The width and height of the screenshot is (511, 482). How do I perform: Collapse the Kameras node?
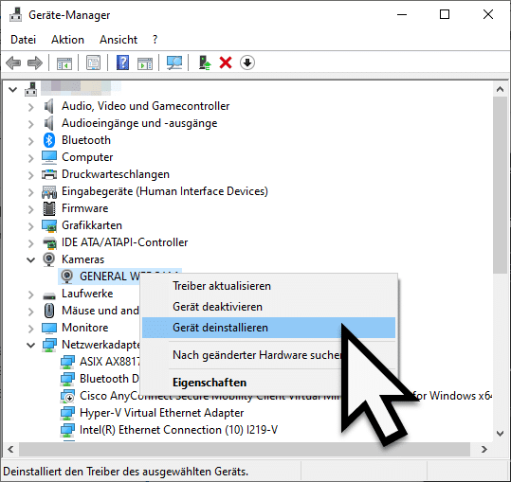tap(30, 260)
